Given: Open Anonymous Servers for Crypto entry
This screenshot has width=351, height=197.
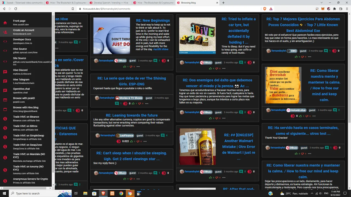Looking at the screenshot, I should pyautogui.click(x=26, y=181).
